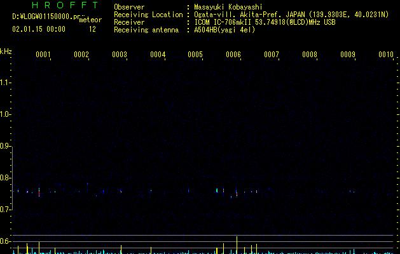The image size is (400, 254).
Task: Click the 1.0 kHz axis label
Action: point(4,114)
